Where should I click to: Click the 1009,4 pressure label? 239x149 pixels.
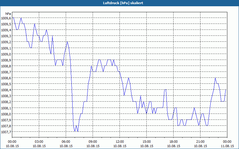(6, 30)
